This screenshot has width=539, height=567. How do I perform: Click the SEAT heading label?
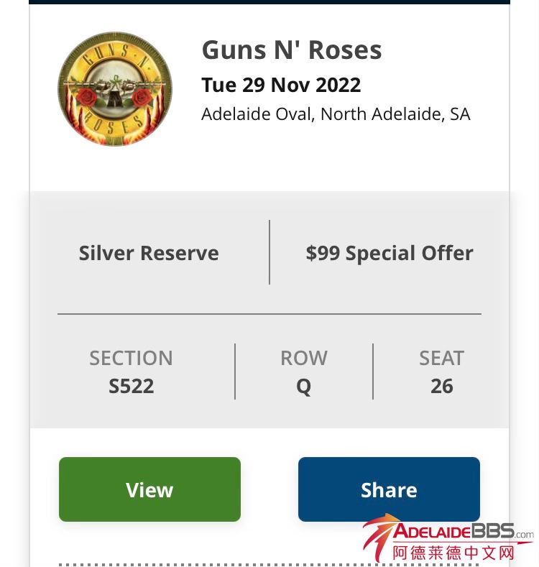[441, 358]
